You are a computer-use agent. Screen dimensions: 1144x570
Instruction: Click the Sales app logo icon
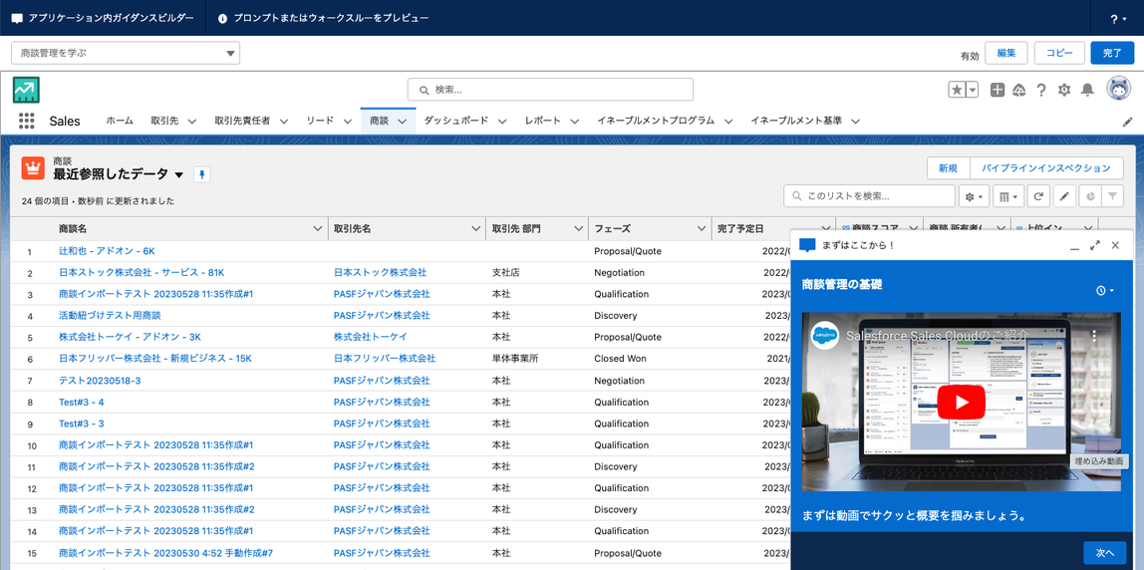26,90
